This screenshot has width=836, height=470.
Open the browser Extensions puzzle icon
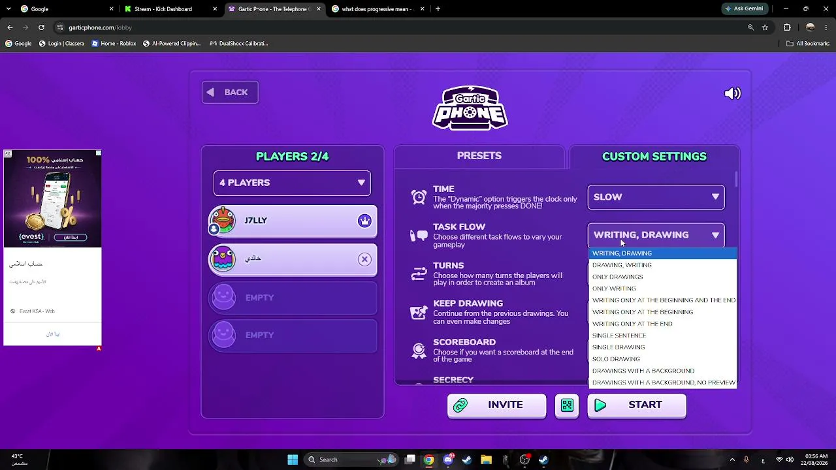[x=787, y=27]
